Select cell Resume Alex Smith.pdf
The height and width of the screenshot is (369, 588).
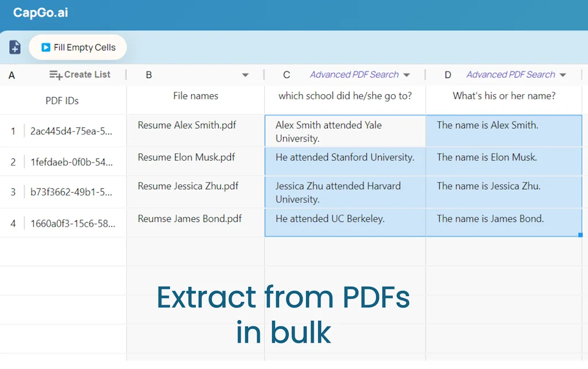pyautogui.click(x=187, y=125)
